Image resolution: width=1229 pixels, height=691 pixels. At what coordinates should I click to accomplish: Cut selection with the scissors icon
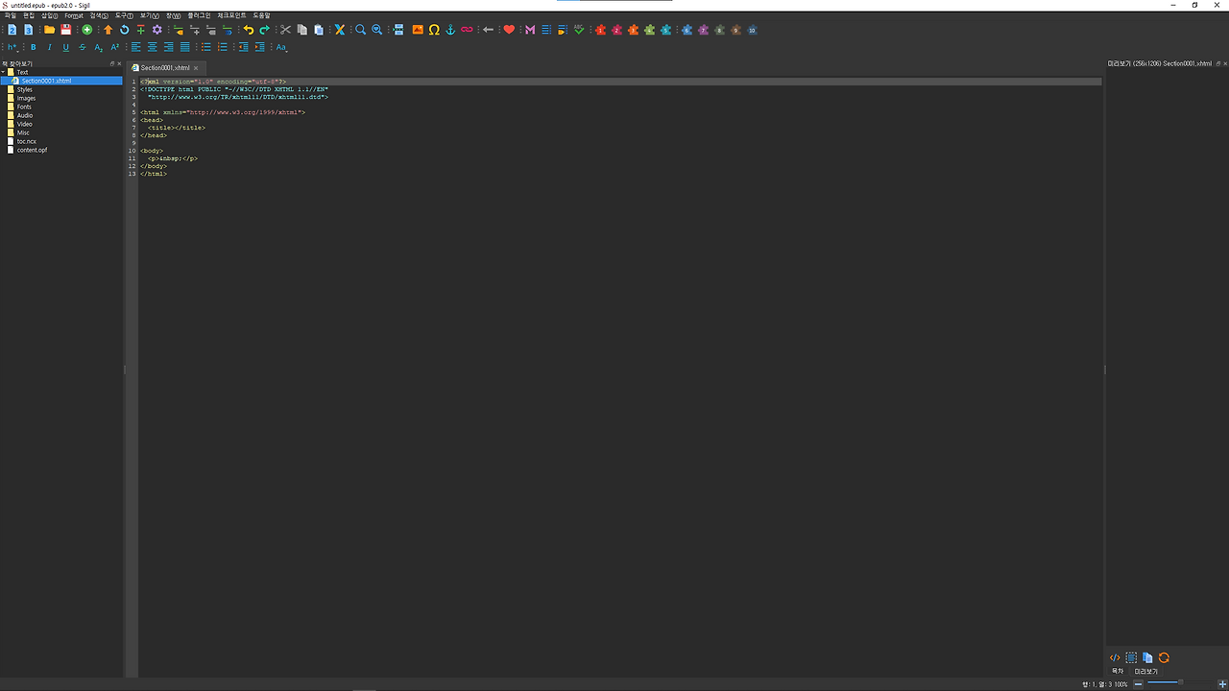[285, 30]
